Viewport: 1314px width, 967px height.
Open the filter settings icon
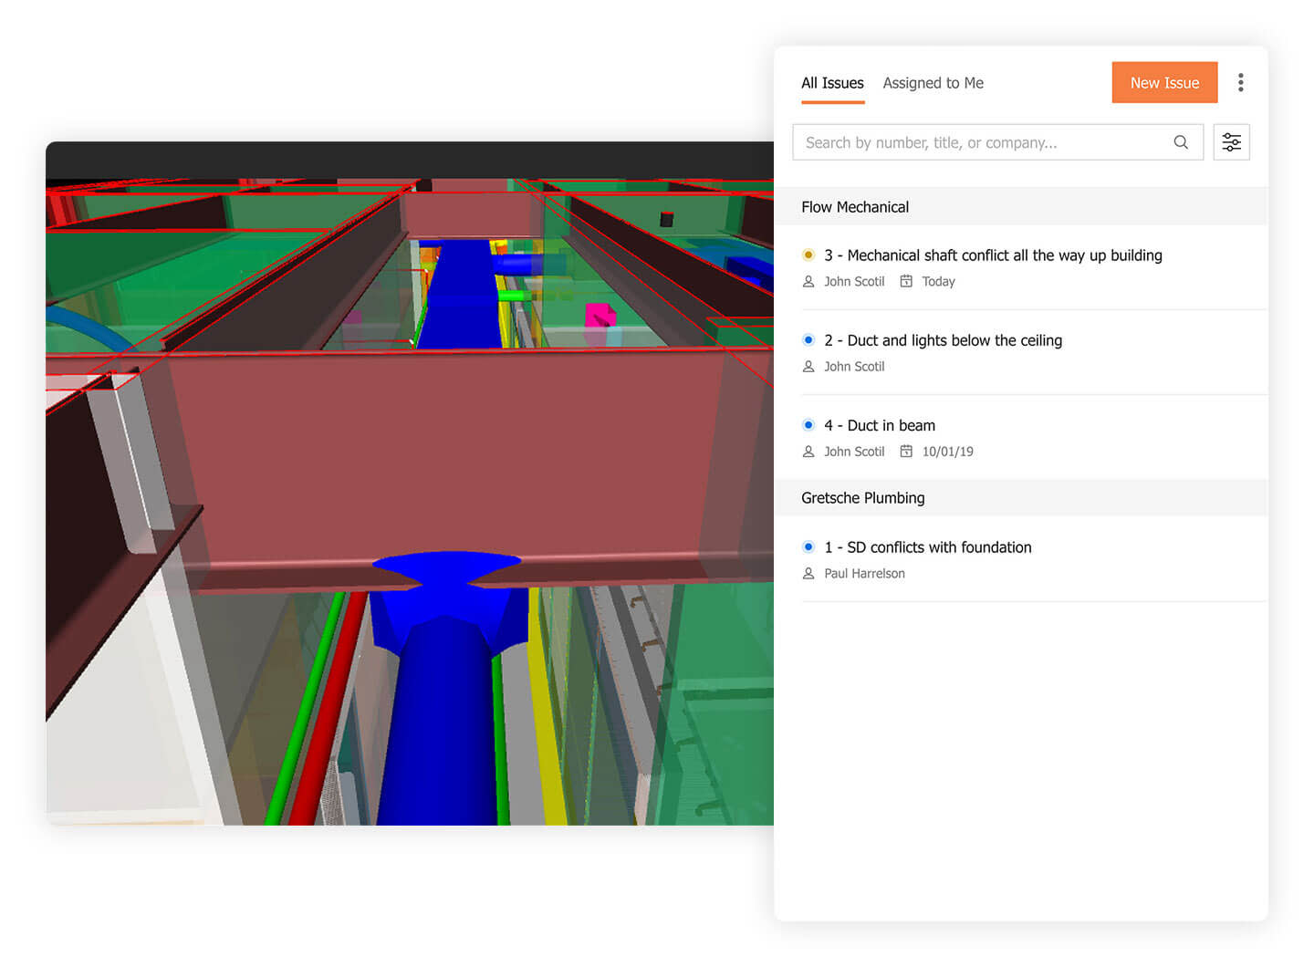[1231, 142]
